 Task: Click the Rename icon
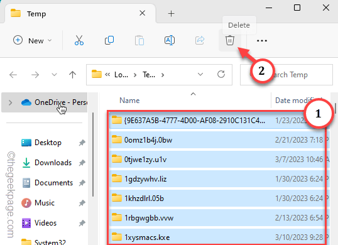[170, 40]
